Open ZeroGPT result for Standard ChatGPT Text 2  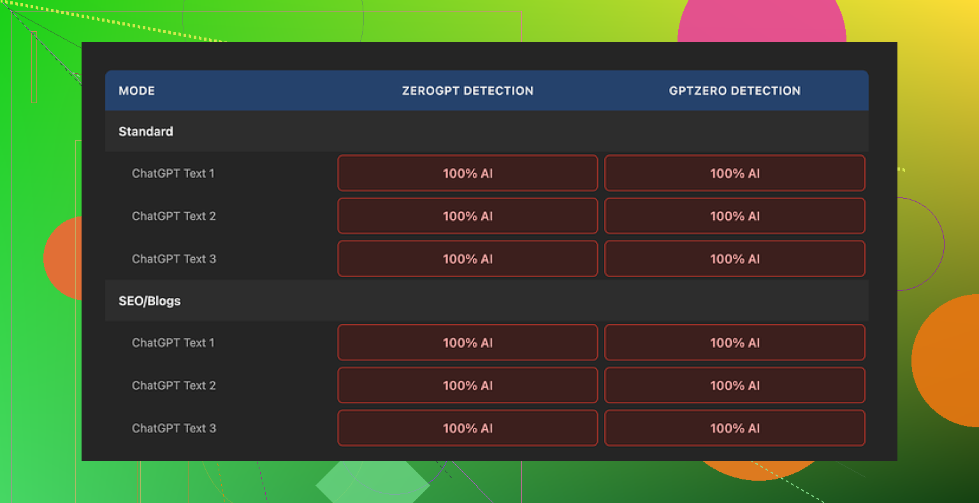pos(467,216)
